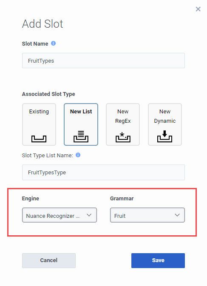Click the Slot Name field containing FruitTypes
This screenshot has height=286, width=207.
(x=104, y=61)
